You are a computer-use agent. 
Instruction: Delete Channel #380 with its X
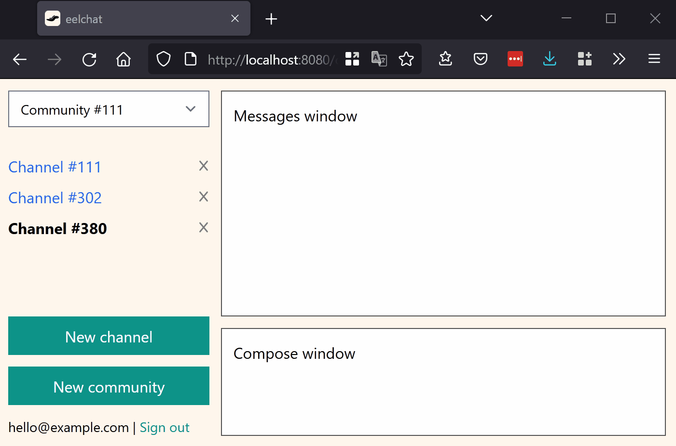pyautogui.click(x=204, y=228)
